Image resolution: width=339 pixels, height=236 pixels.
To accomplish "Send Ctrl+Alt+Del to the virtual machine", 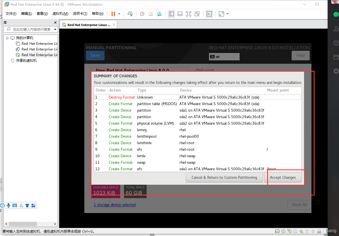I will tap(130, 14).
